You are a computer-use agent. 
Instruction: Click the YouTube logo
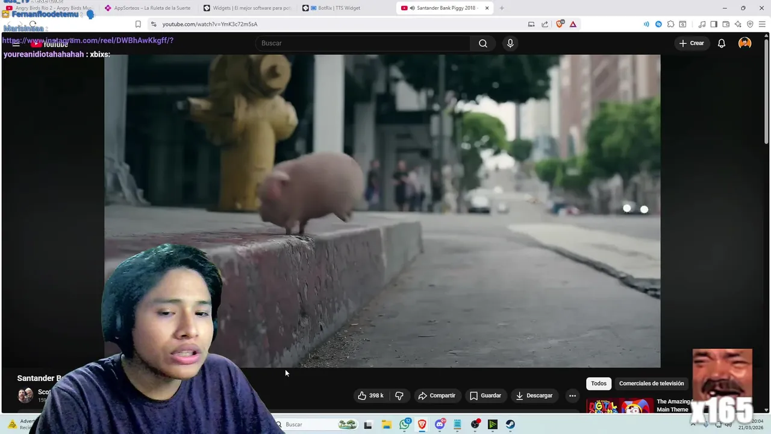pos(49,44)
